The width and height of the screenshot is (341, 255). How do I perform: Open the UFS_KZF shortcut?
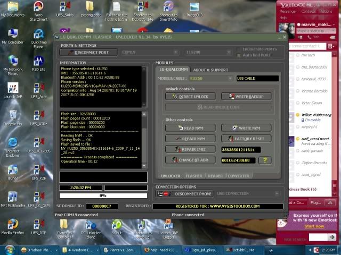point(38,172)
